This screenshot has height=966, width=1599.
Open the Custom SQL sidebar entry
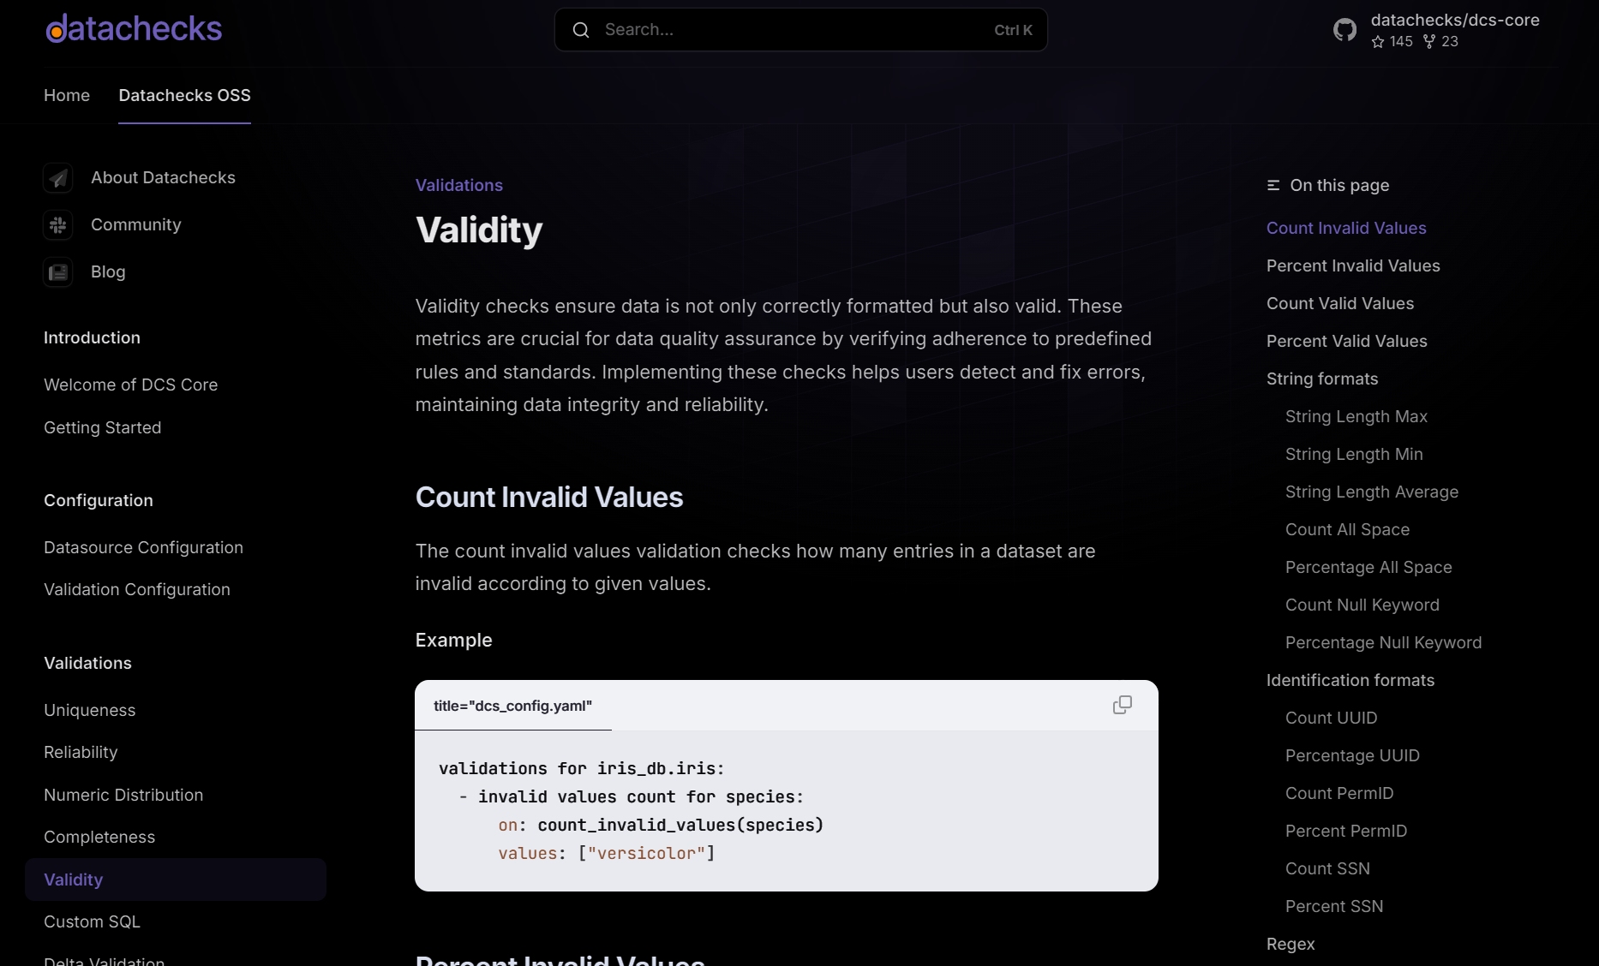[92, 921]
